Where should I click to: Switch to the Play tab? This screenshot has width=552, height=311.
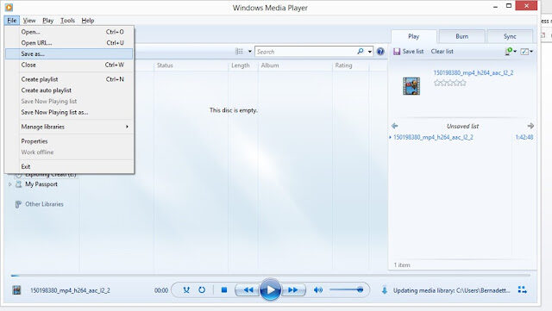(x=414, y=36)
